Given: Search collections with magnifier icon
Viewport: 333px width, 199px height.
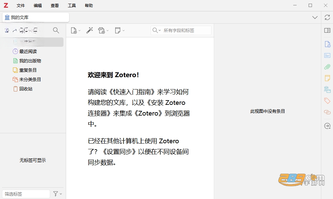Looking at the screenshot, I should pos(56,30).
